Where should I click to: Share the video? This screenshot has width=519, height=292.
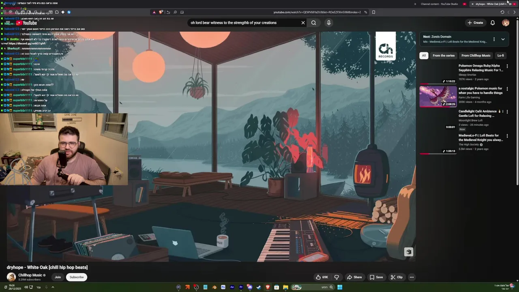(x=354, y=277)
